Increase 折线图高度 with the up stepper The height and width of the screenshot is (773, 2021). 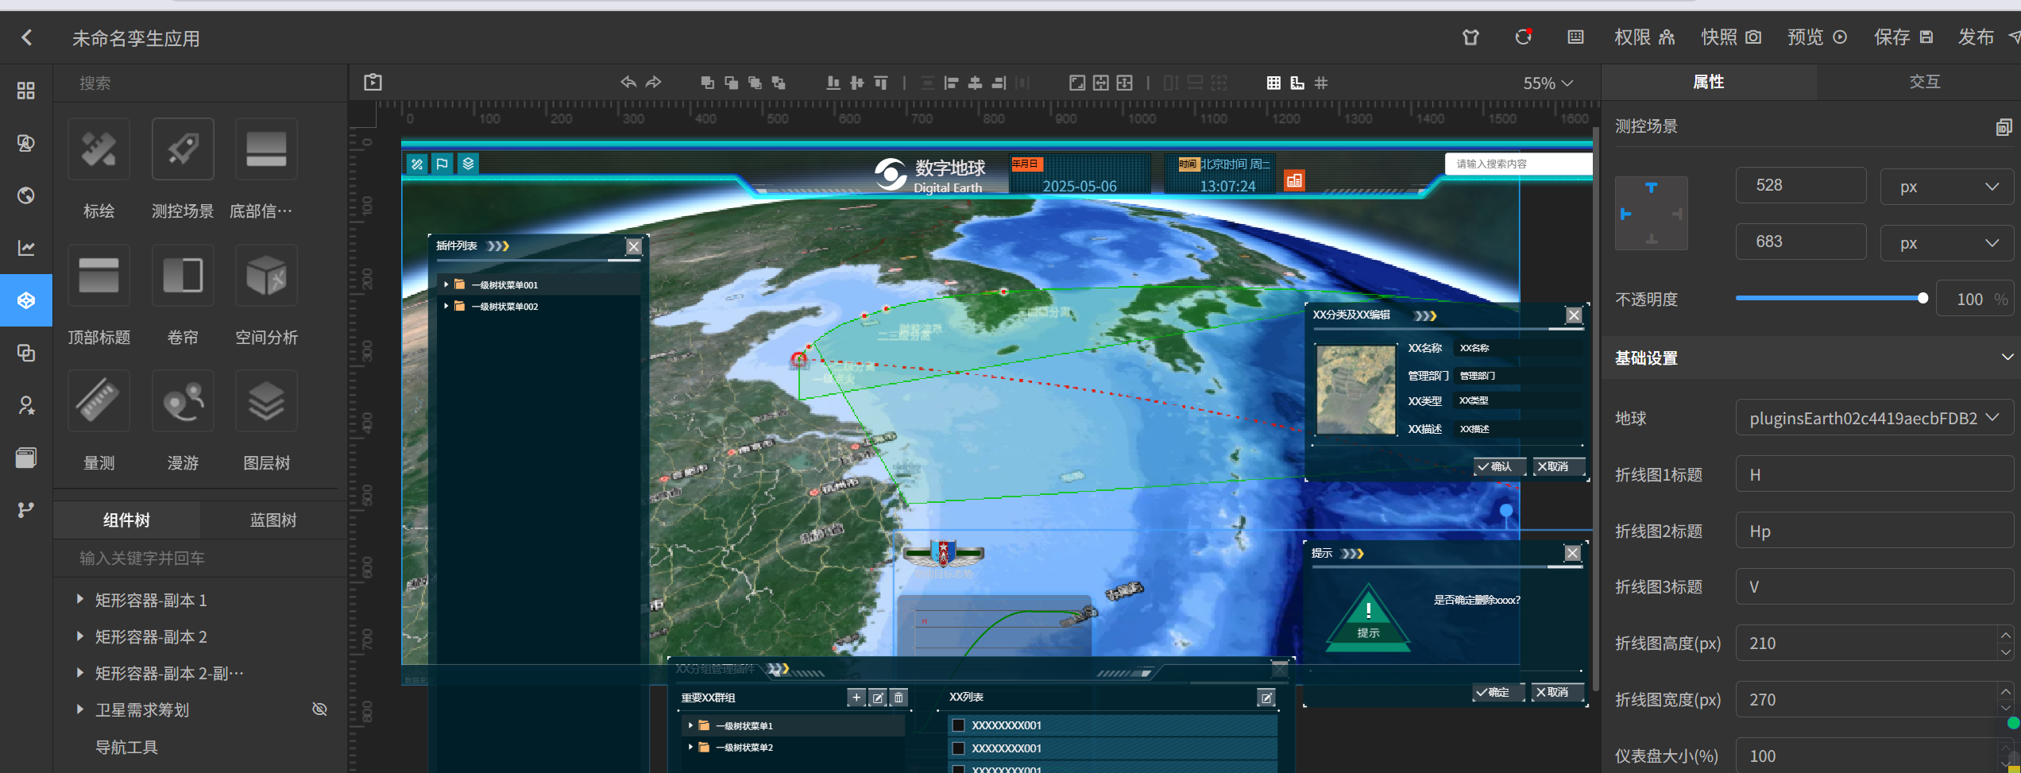(x=2006, y=635)
